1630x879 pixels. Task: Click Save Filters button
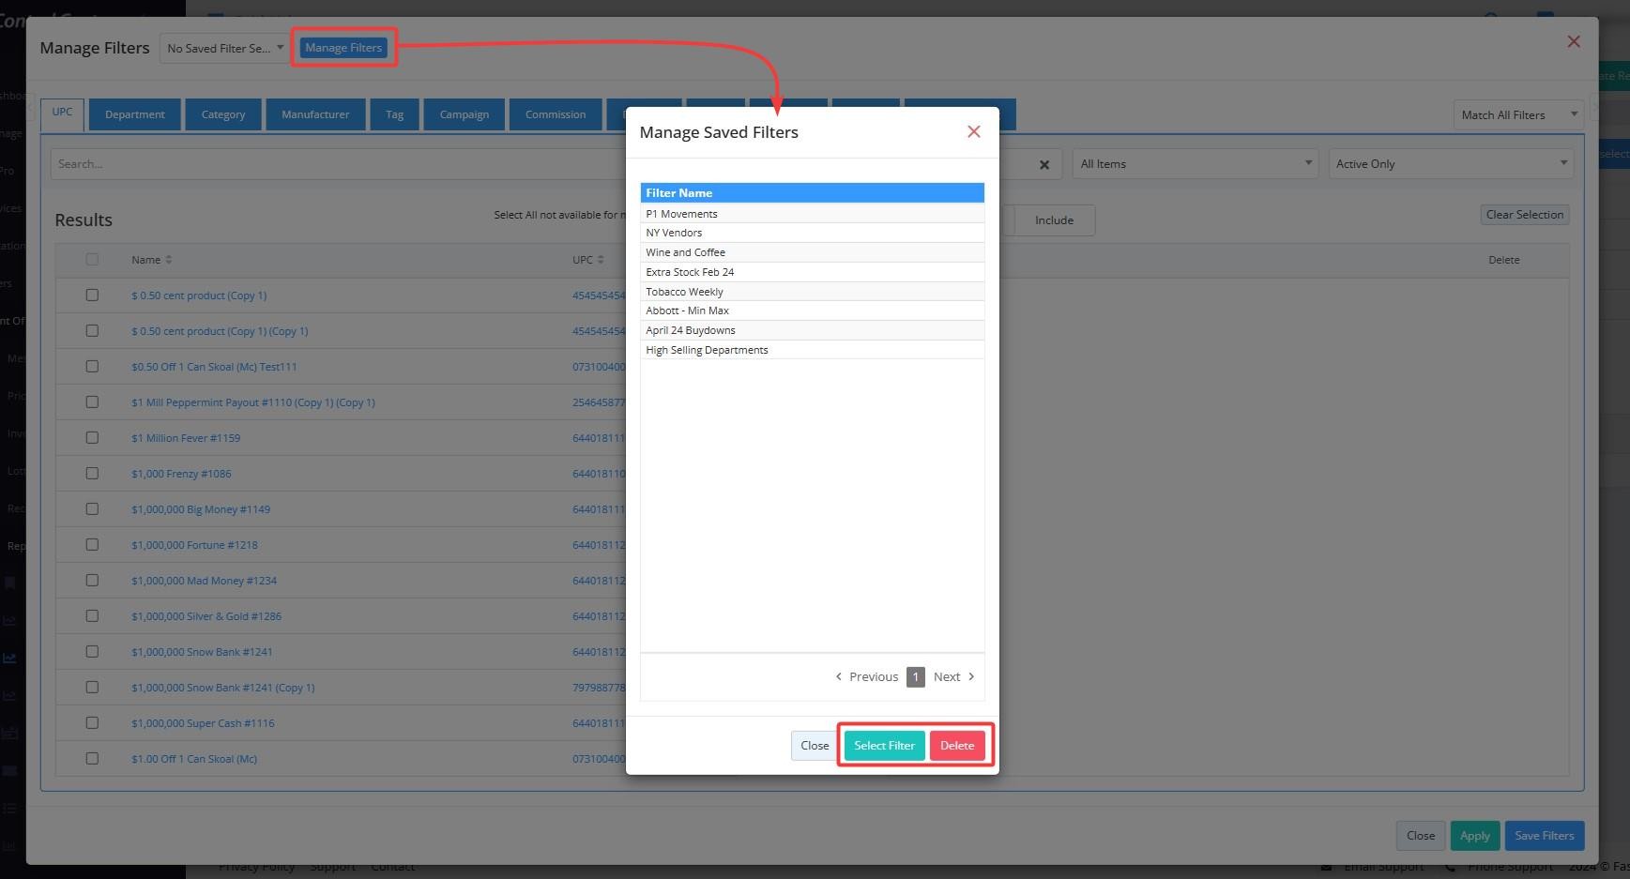pyautogui.click(x=1544, y=836)
